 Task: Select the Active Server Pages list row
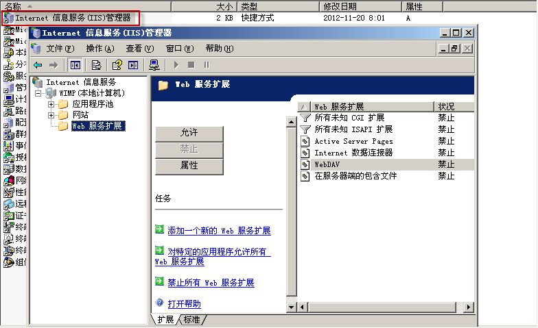click(x=386, y=141)
